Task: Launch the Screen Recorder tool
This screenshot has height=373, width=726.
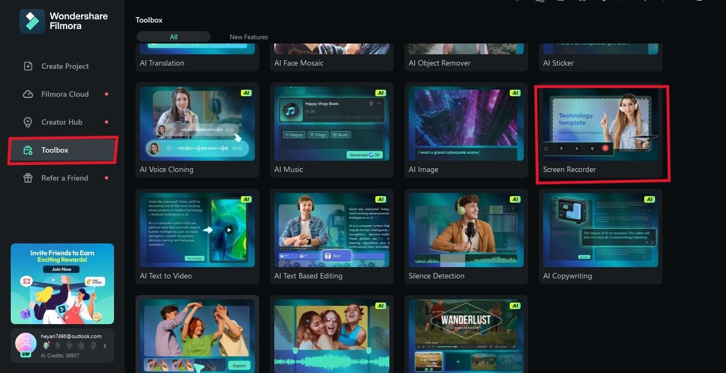Action: pos(601,130)
